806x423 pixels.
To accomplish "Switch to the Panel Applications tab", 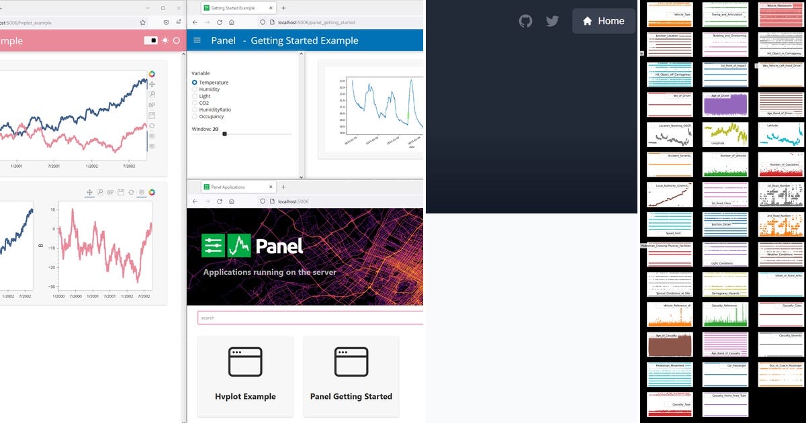I will click(230, 187).
